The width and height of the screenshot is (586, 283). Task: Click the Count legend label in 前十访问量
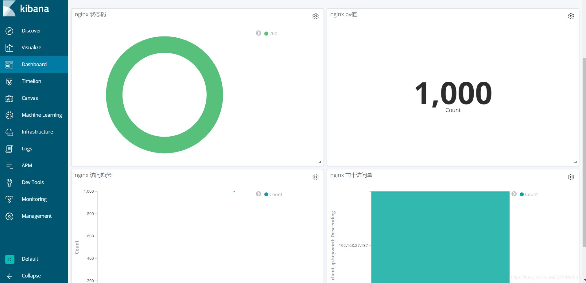(x=531, y=194)
